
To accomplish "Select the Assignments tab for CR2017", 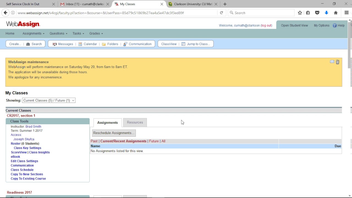I will tap(108, 123).
